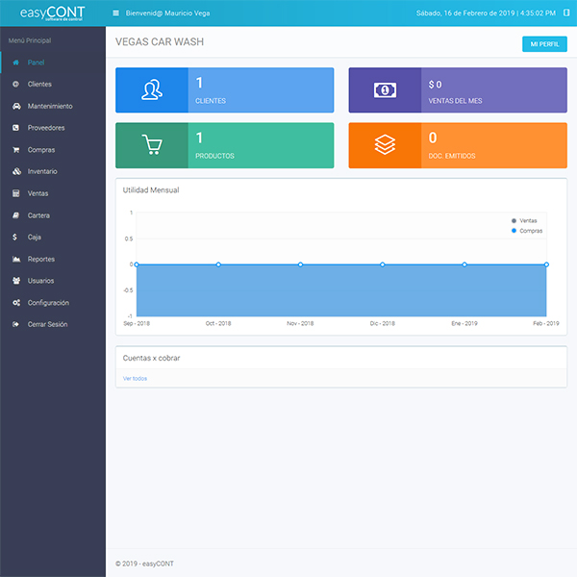Click the Inventario cubes icon
The image size is (577, 577).
pos(17,171)
